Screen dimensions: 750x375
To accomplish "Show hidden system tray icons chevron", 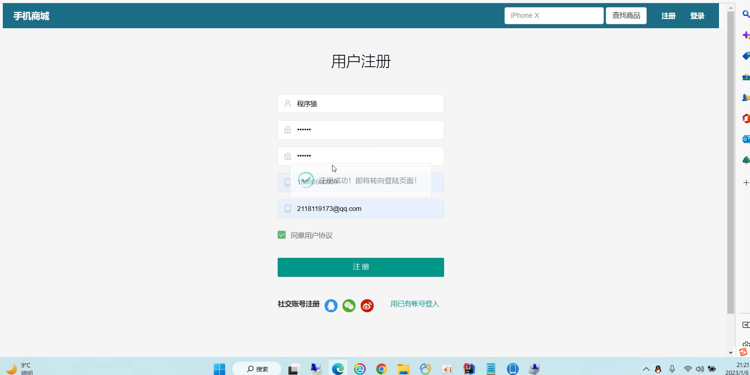I will 646,369.
